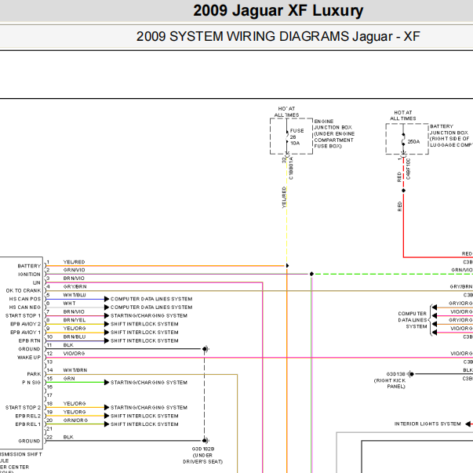Image resolution: width=473 pixels, height=473 pixels.
Task: Click the ground symbol on pin 11 BLK wire
Action: [205, 349]
